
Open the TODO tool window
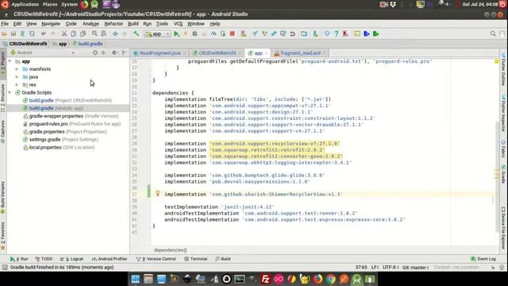click(44, 259)
